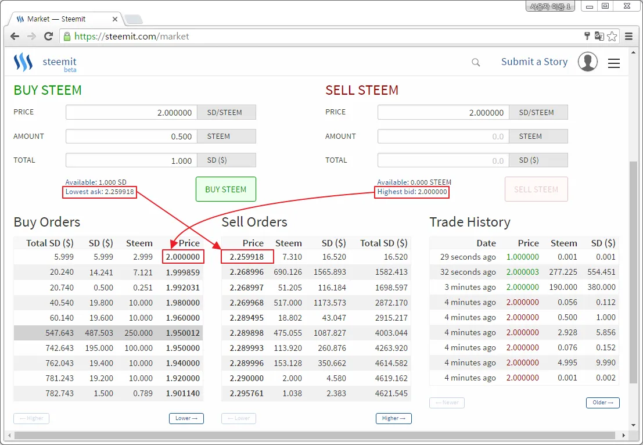Viewport: 643px width, 445px height.
Task: Open a new browser tab
Action: 133,19
